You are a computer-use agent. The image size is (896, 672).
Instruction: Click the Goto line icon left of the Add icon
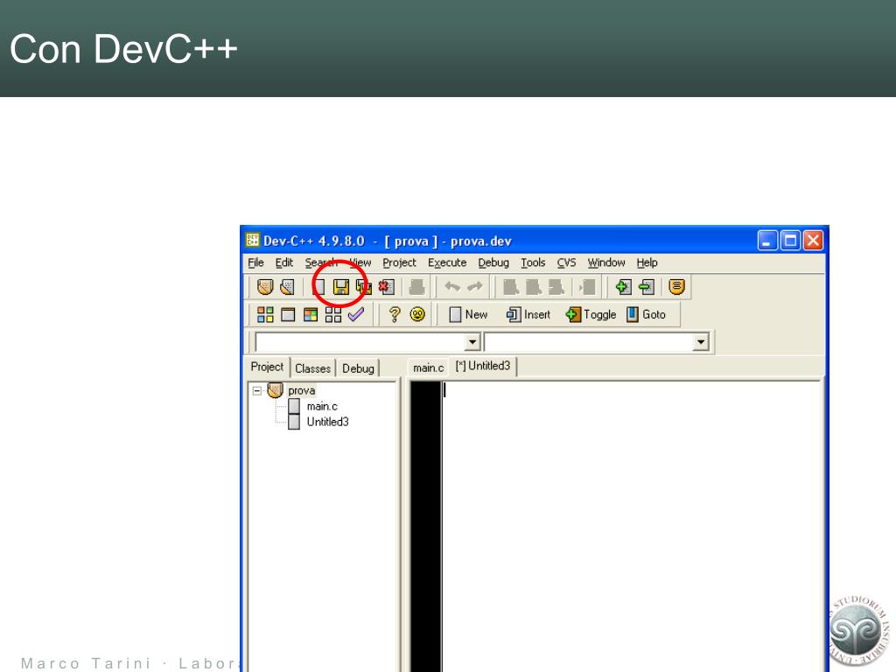click(587, 287)
